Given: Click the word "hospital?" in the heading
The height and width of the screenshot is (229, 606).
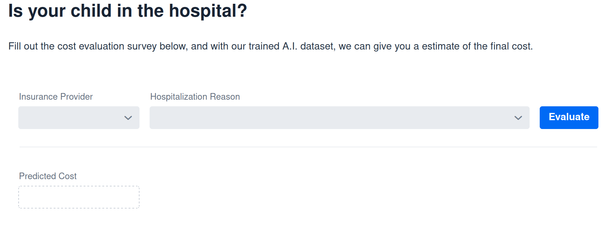Looking at the screenshot, I should 208,11.
